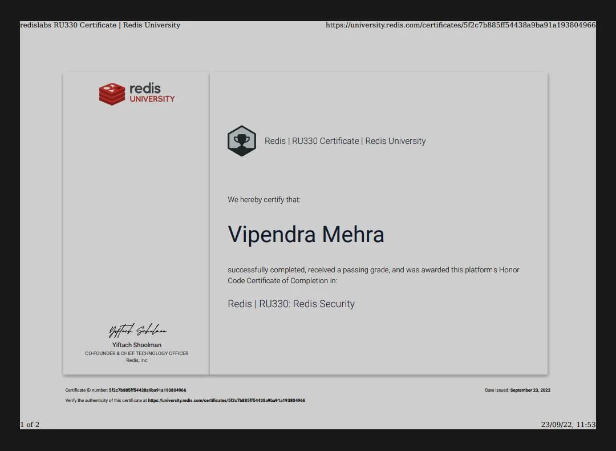The image size is (616, 451).
Task: Click the 'successfully completed, received a passing grade' paragraph
Action: point(374,275)
